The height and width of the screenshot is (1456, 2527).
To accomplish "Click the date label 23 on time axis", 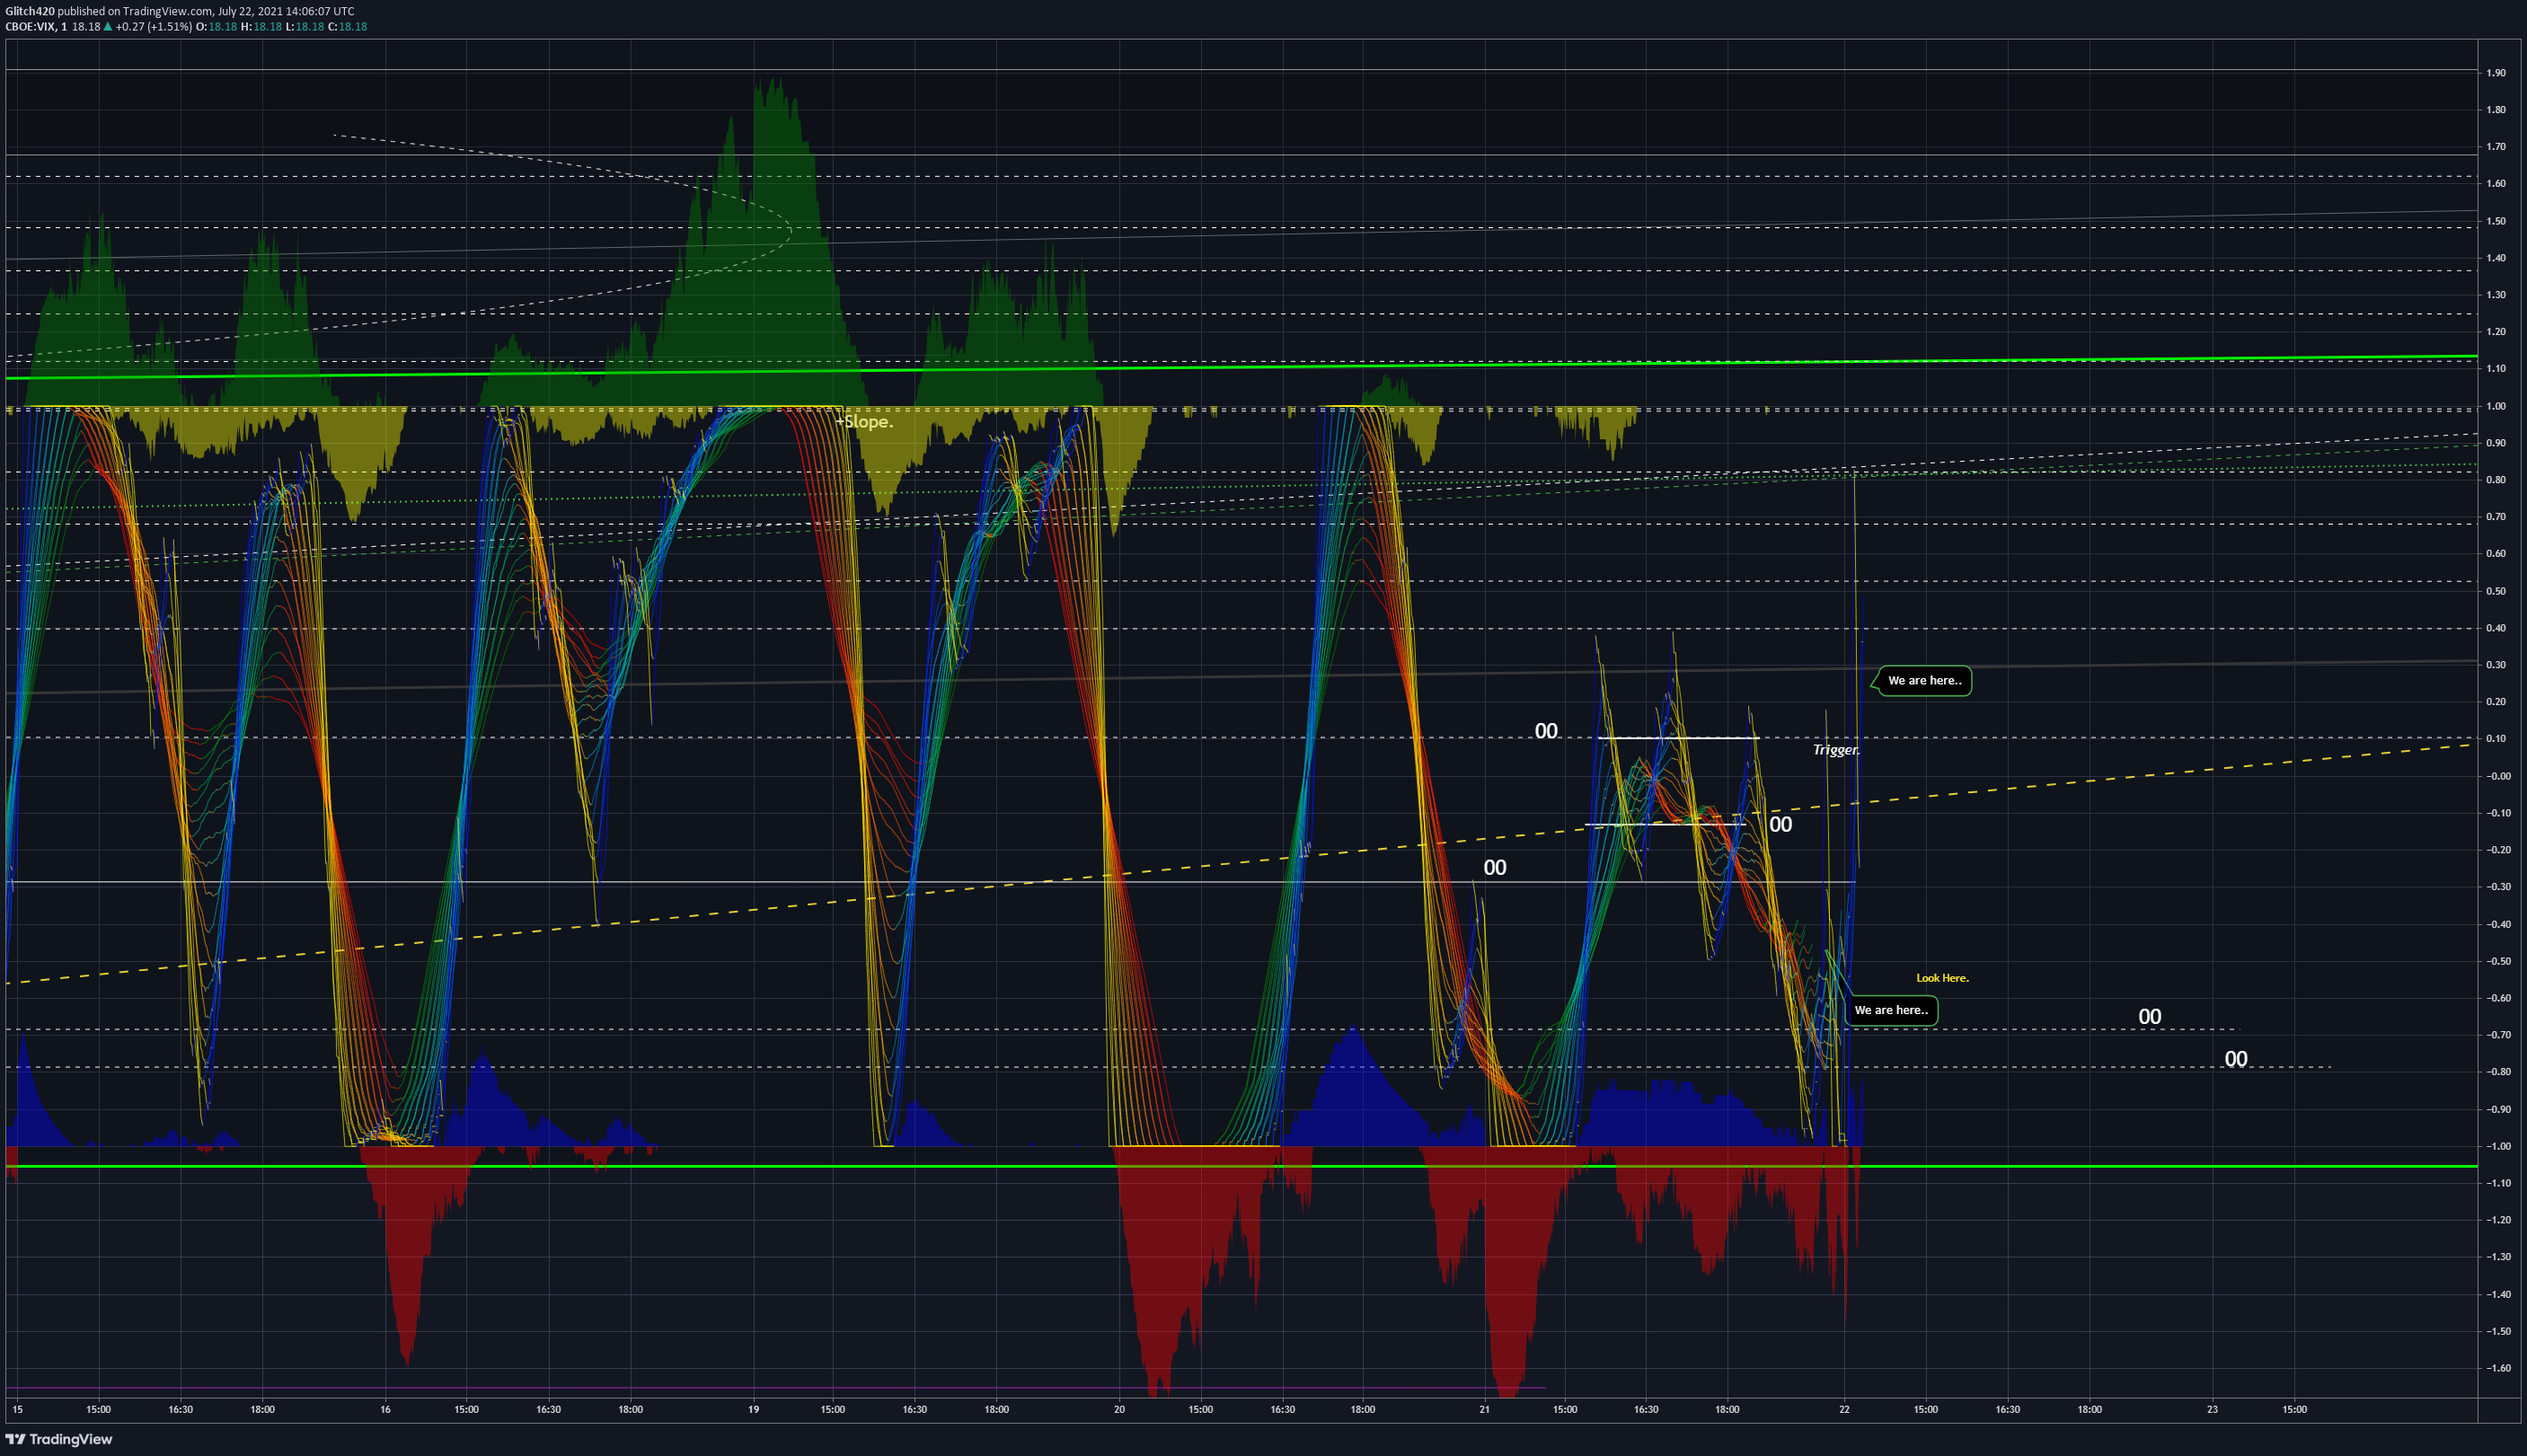I will click(x=2212, y=1409).
